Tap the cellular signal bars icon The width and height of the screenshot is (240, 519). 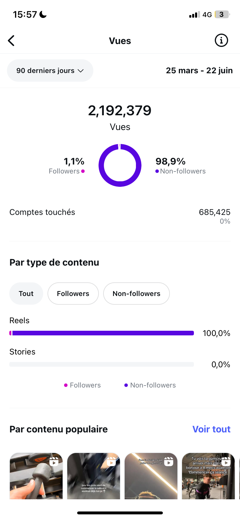pyautogui.click(x=194, y=14)
